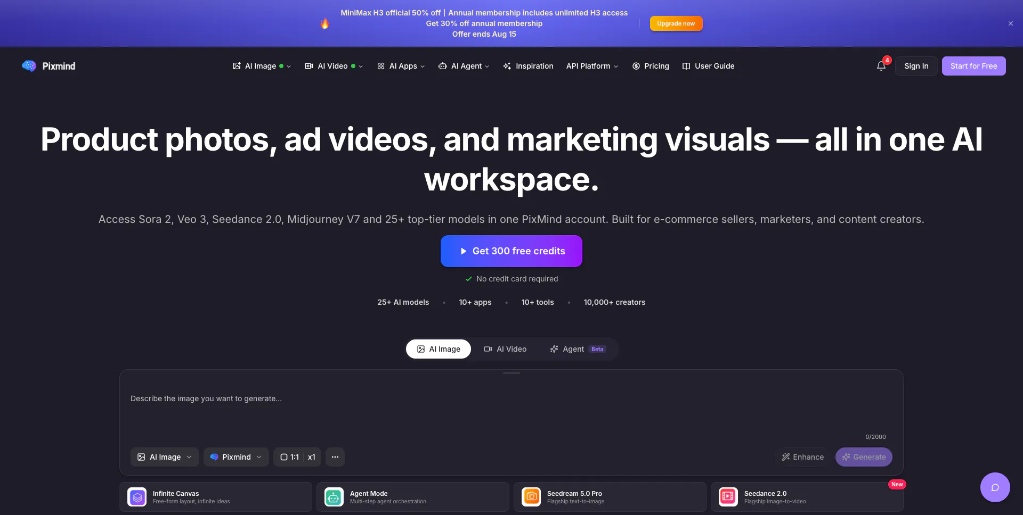Click the AI Apps grid icon in navbar
The width and height of the screenshot is (1023, 515).
coord(381,66)
